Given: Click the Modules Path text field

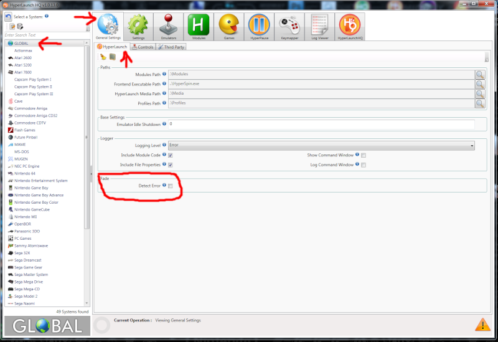Looking at the screenshot, I should pos(321,75).
